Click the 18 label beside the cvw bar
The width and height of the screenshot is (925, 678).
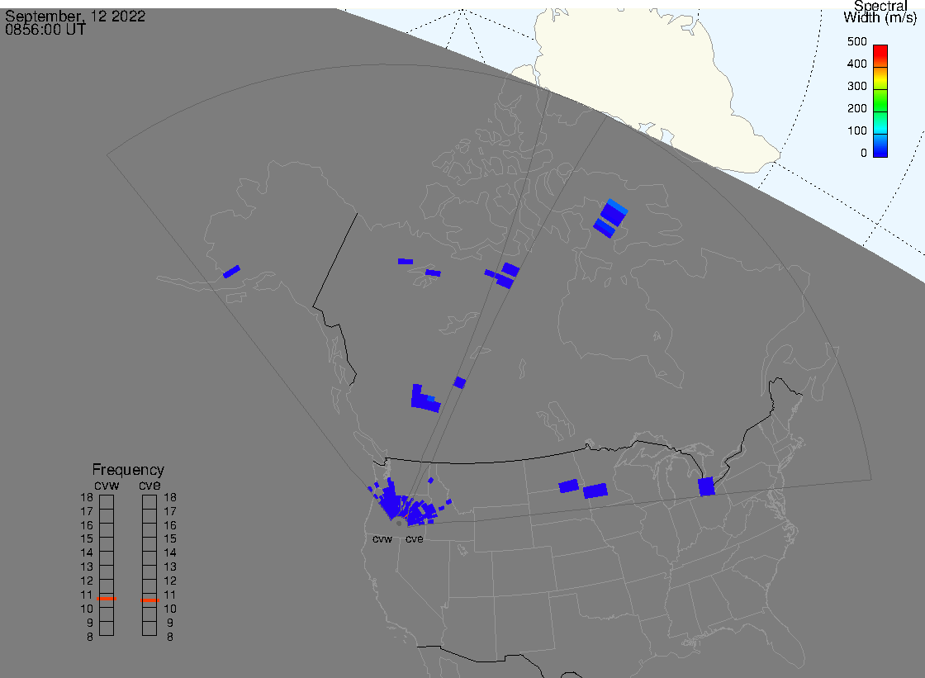[87, 497]
